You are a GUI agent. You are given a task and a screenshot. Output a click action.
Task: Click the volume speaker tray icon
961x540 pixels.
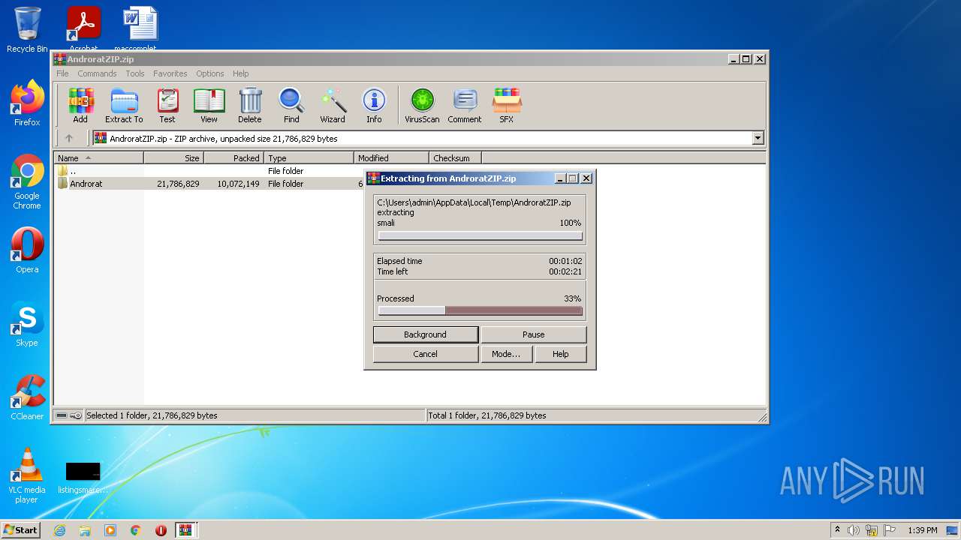coord(854,530)
